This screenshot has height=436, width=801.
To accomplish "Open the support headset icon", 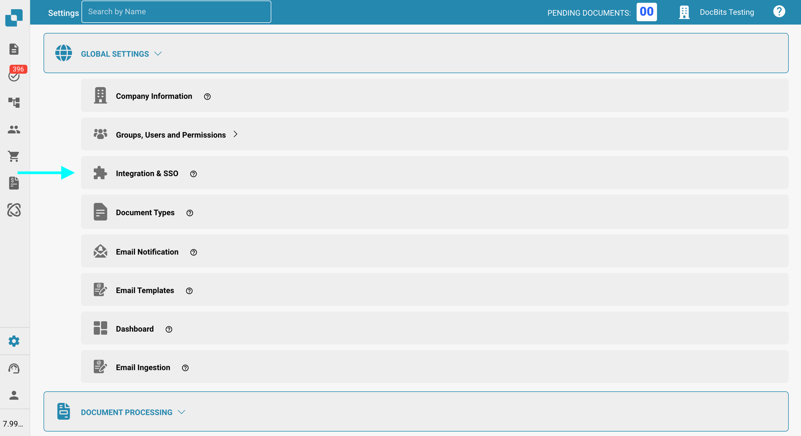I will point(14,368).
